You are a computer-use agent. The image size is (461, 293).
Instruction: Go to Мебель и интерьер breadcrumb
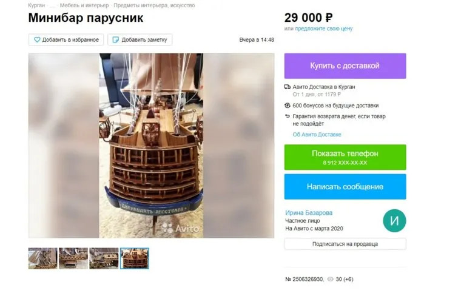[84, 5]
